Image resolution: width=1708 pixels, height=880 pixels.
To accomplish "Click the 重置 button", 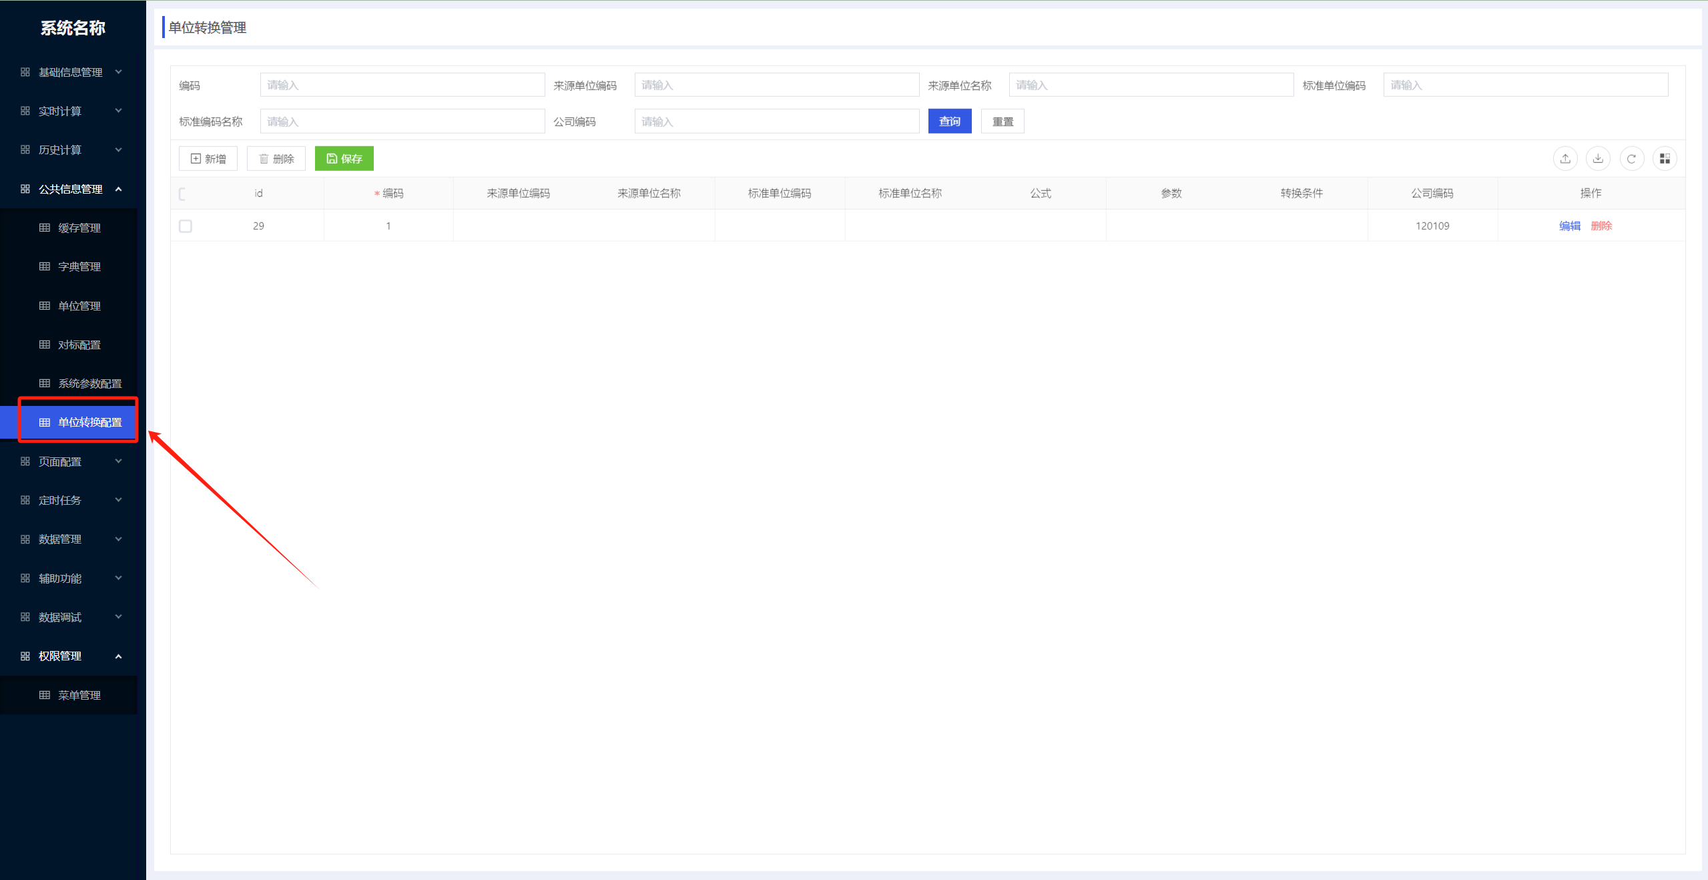I will pyautogui.click(x=1003, y=122).
